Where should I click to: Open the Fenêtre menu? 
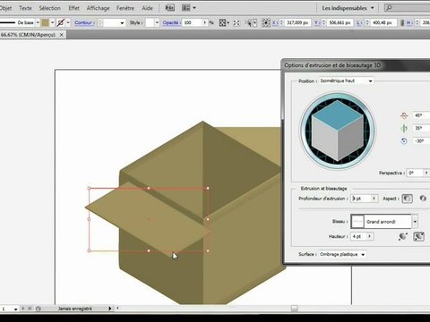coord(125,8)
